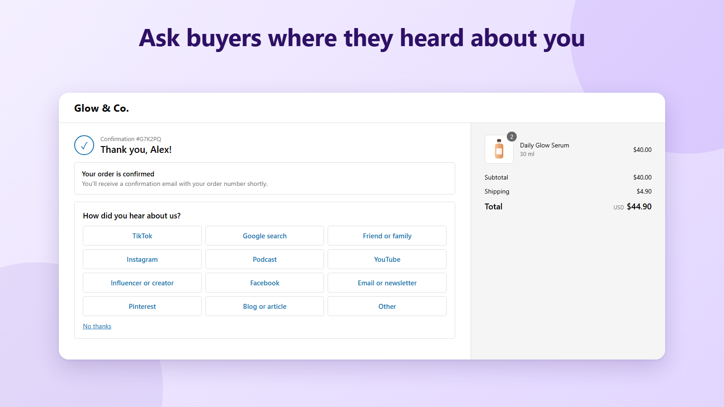Click the 'Your order is confirmed' heading
Image resolution: width=724 pixels, height=407 pixels.
pos(118,174)
